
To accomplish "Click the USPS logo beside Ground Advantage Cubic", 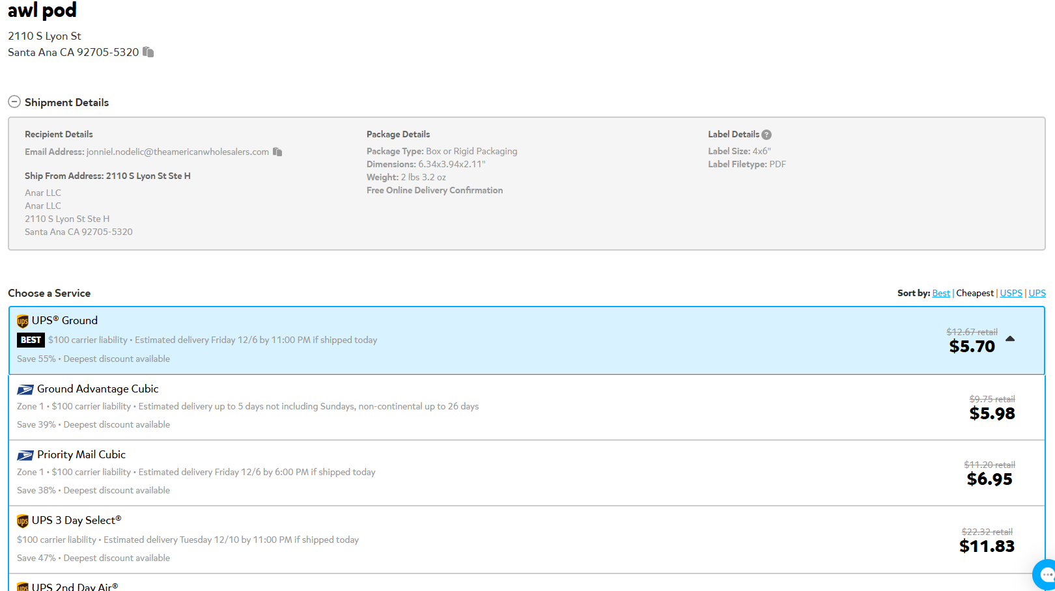I will [x=25, y=390].
